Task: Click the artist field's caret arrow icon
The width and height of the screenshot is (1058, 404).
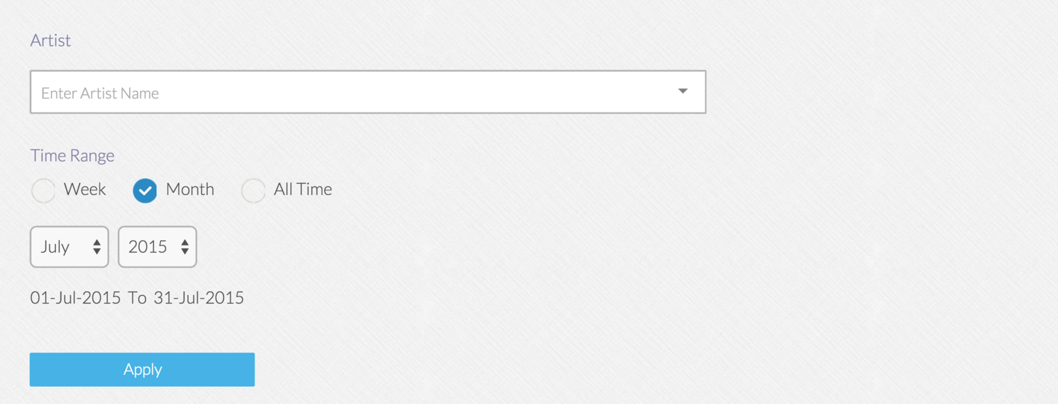Action: 683,91
